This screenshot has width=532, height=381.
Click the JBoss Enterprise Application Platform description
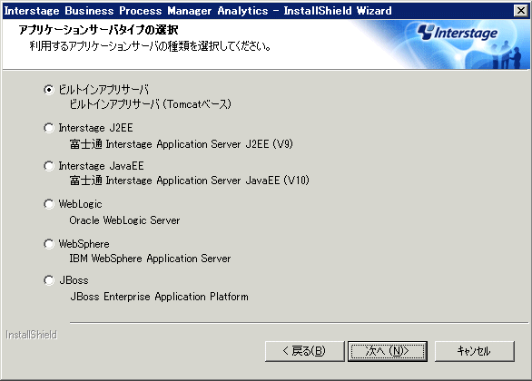tap(159, 297)
